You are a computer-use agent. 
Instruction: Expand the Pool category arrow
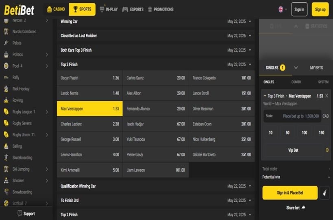[x=47, y=66]
